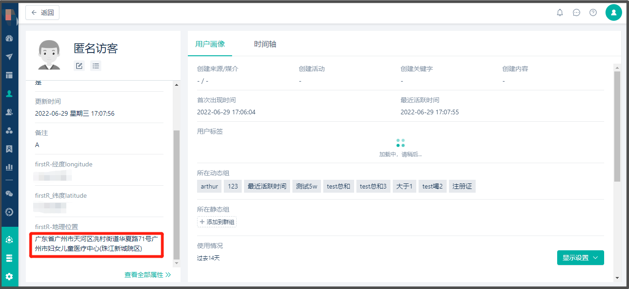
Task: Click the 广东省广州市天河区 address text
Action: [97, 243]
